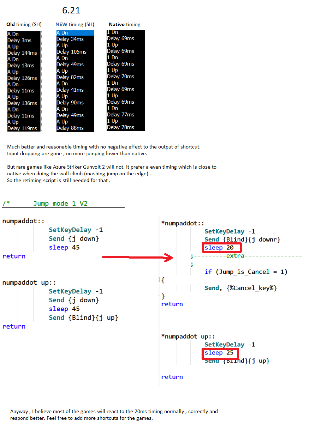
Task: Click the "numpaddot::" label without asterisk
Action: (x=23, y=221)
